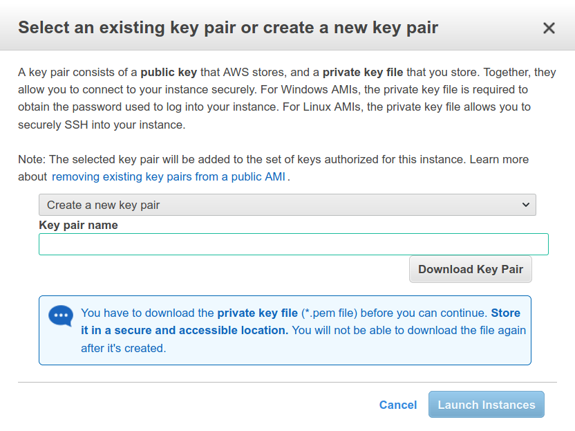Click the "(*.pem file)" text in the notice
Image resolution: width=575 pixels, height=431 pixels.
point(330,313)
